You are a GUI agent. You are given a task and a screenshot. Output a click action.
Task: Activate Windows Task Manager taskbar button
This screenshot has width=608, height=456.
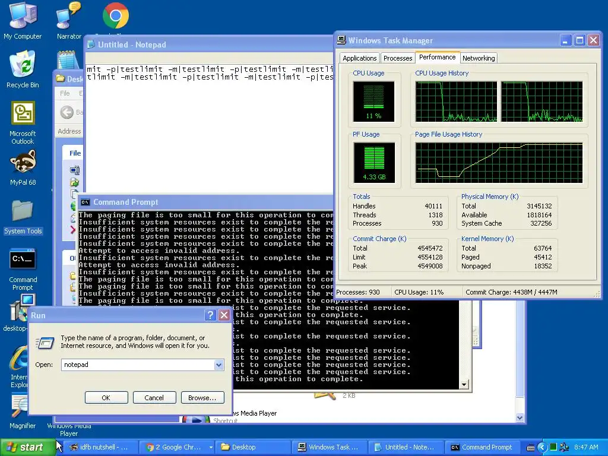tap(330, 447)
